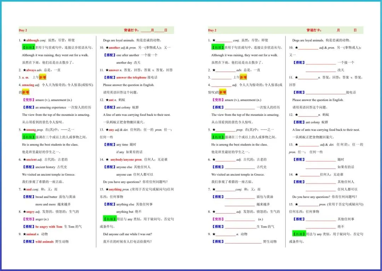The width and height of the screenshot is (382, 271).
Task: Click the blank before "adv. 总是" on the right page
Action: pos(226,71)
